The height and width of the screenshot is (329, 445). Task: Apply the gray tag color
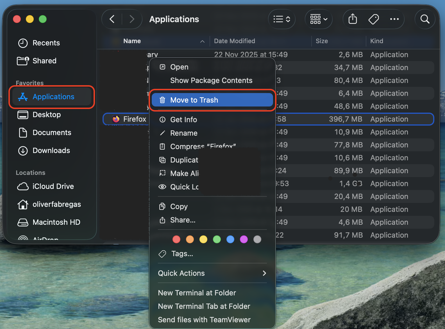257,239
